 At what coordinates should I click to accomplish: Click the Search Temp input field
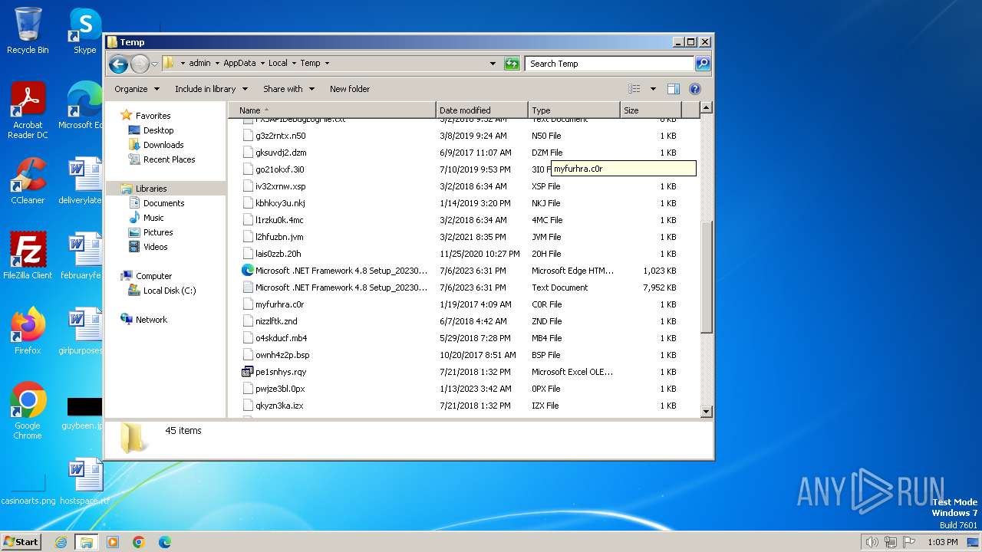point(610,64)
